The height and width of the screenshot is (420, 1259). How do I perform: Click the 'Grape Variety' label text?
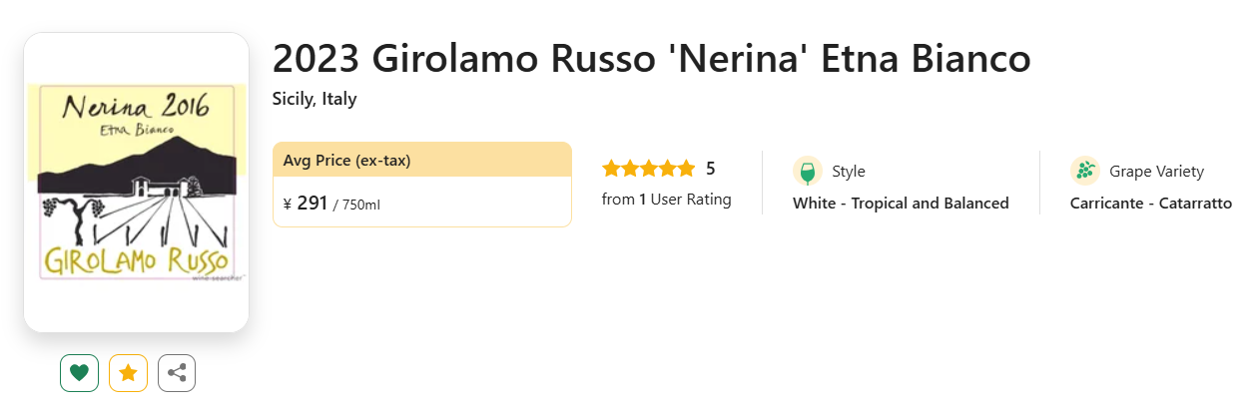click(1156, 172)
